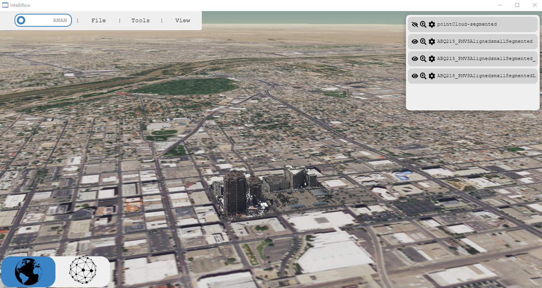Click gear icon on third layer row
542x288 pixels.
point(432,59)
